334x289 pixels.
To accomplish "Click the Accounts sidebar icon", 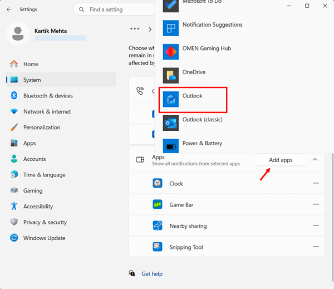I will pyautogui.click(x=14, y=159).
